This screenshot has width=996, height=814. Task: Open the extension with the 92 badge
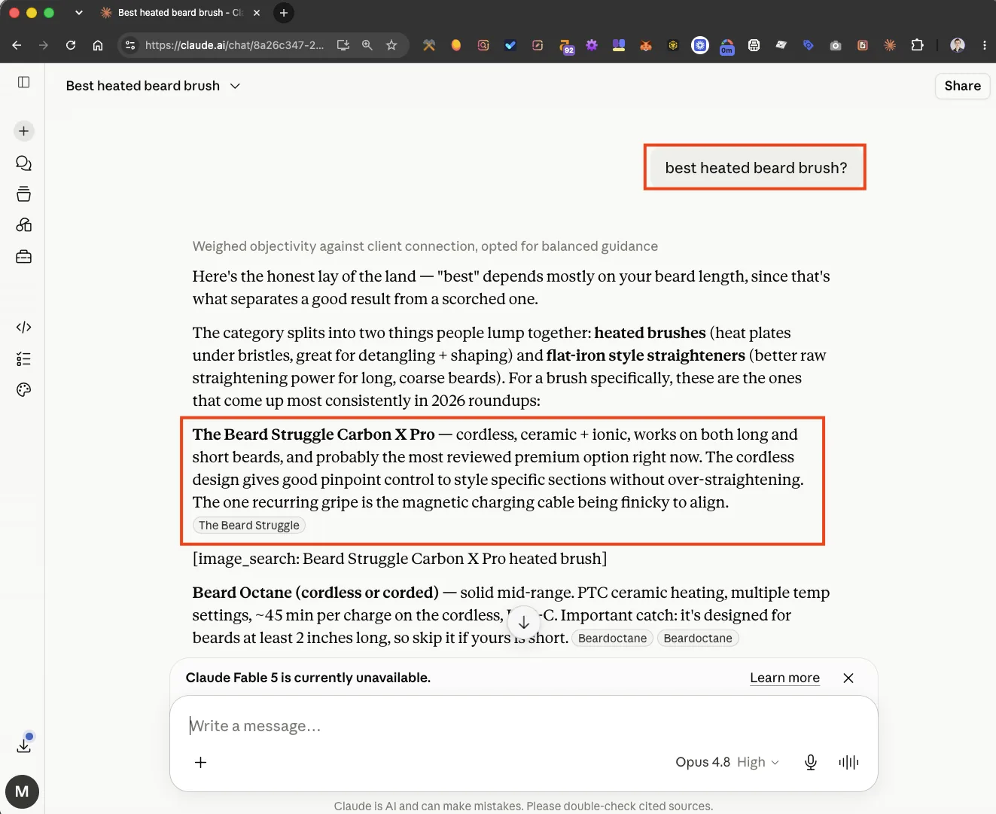(x=566, y=46)
